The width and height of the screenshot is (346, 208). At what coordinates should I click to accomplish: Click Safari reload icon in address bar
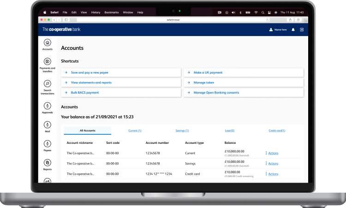tap(268, 20)
